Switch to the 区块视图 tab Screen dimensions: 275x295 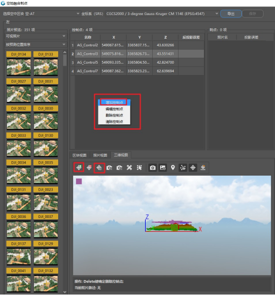(80, 155)
